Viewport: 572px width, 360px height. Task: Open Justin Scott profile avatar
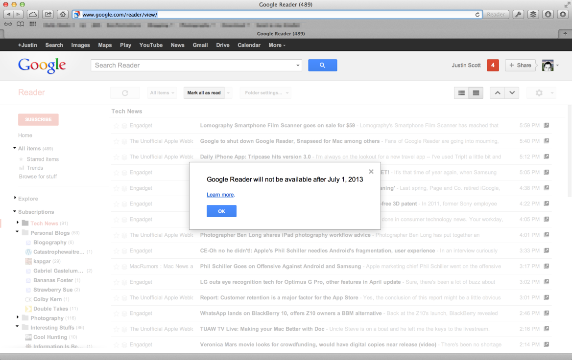click(x=548, y=65)
